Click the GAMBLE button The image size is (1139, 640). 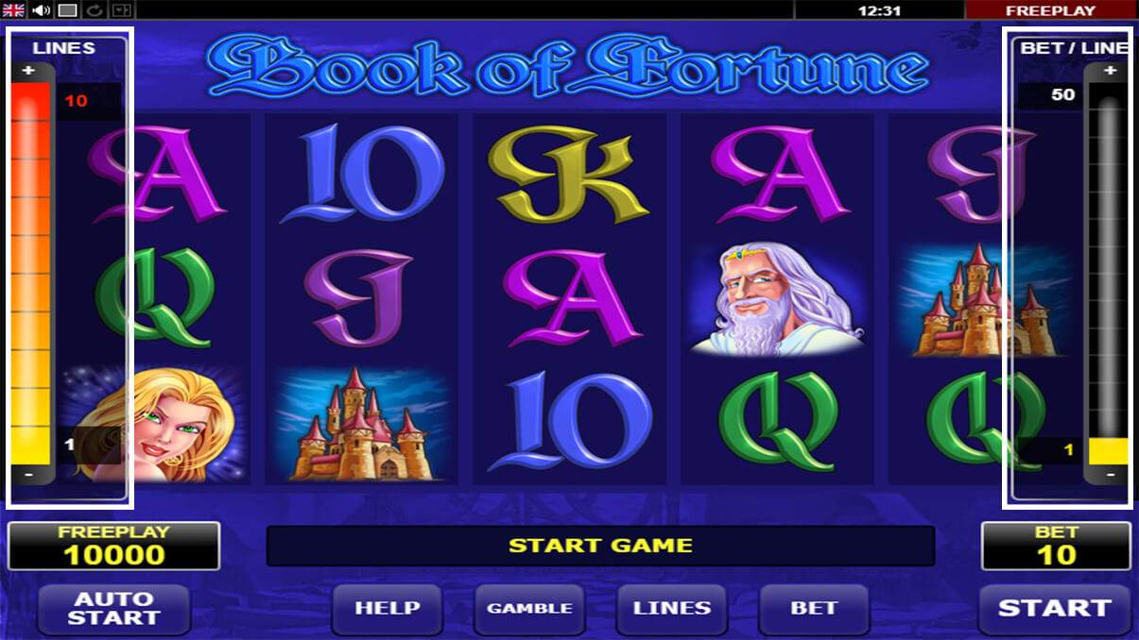click(x=529, y=609)
